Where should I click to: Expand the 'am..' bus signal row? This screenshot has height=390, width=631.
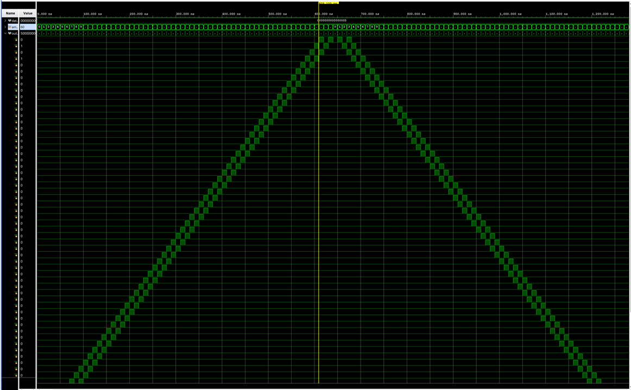(x=5, y=27)
